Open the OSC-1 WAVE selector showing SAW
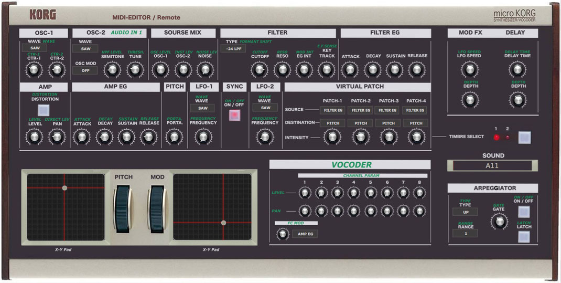The image size is (561, 283). coord(35,48)
